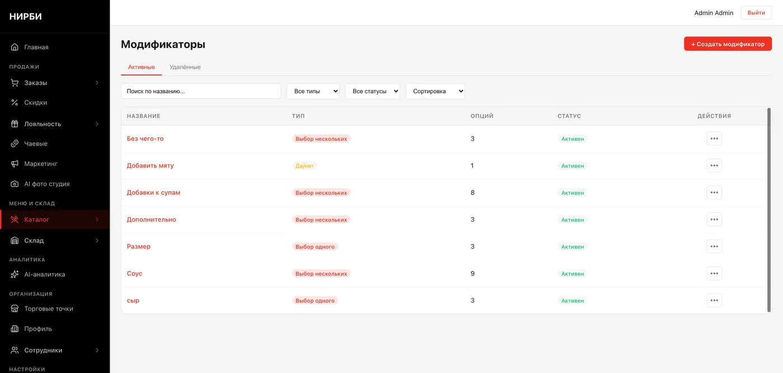
Task: Open actions menu for Без чего-то row
Action: click(x=714, y=138)
